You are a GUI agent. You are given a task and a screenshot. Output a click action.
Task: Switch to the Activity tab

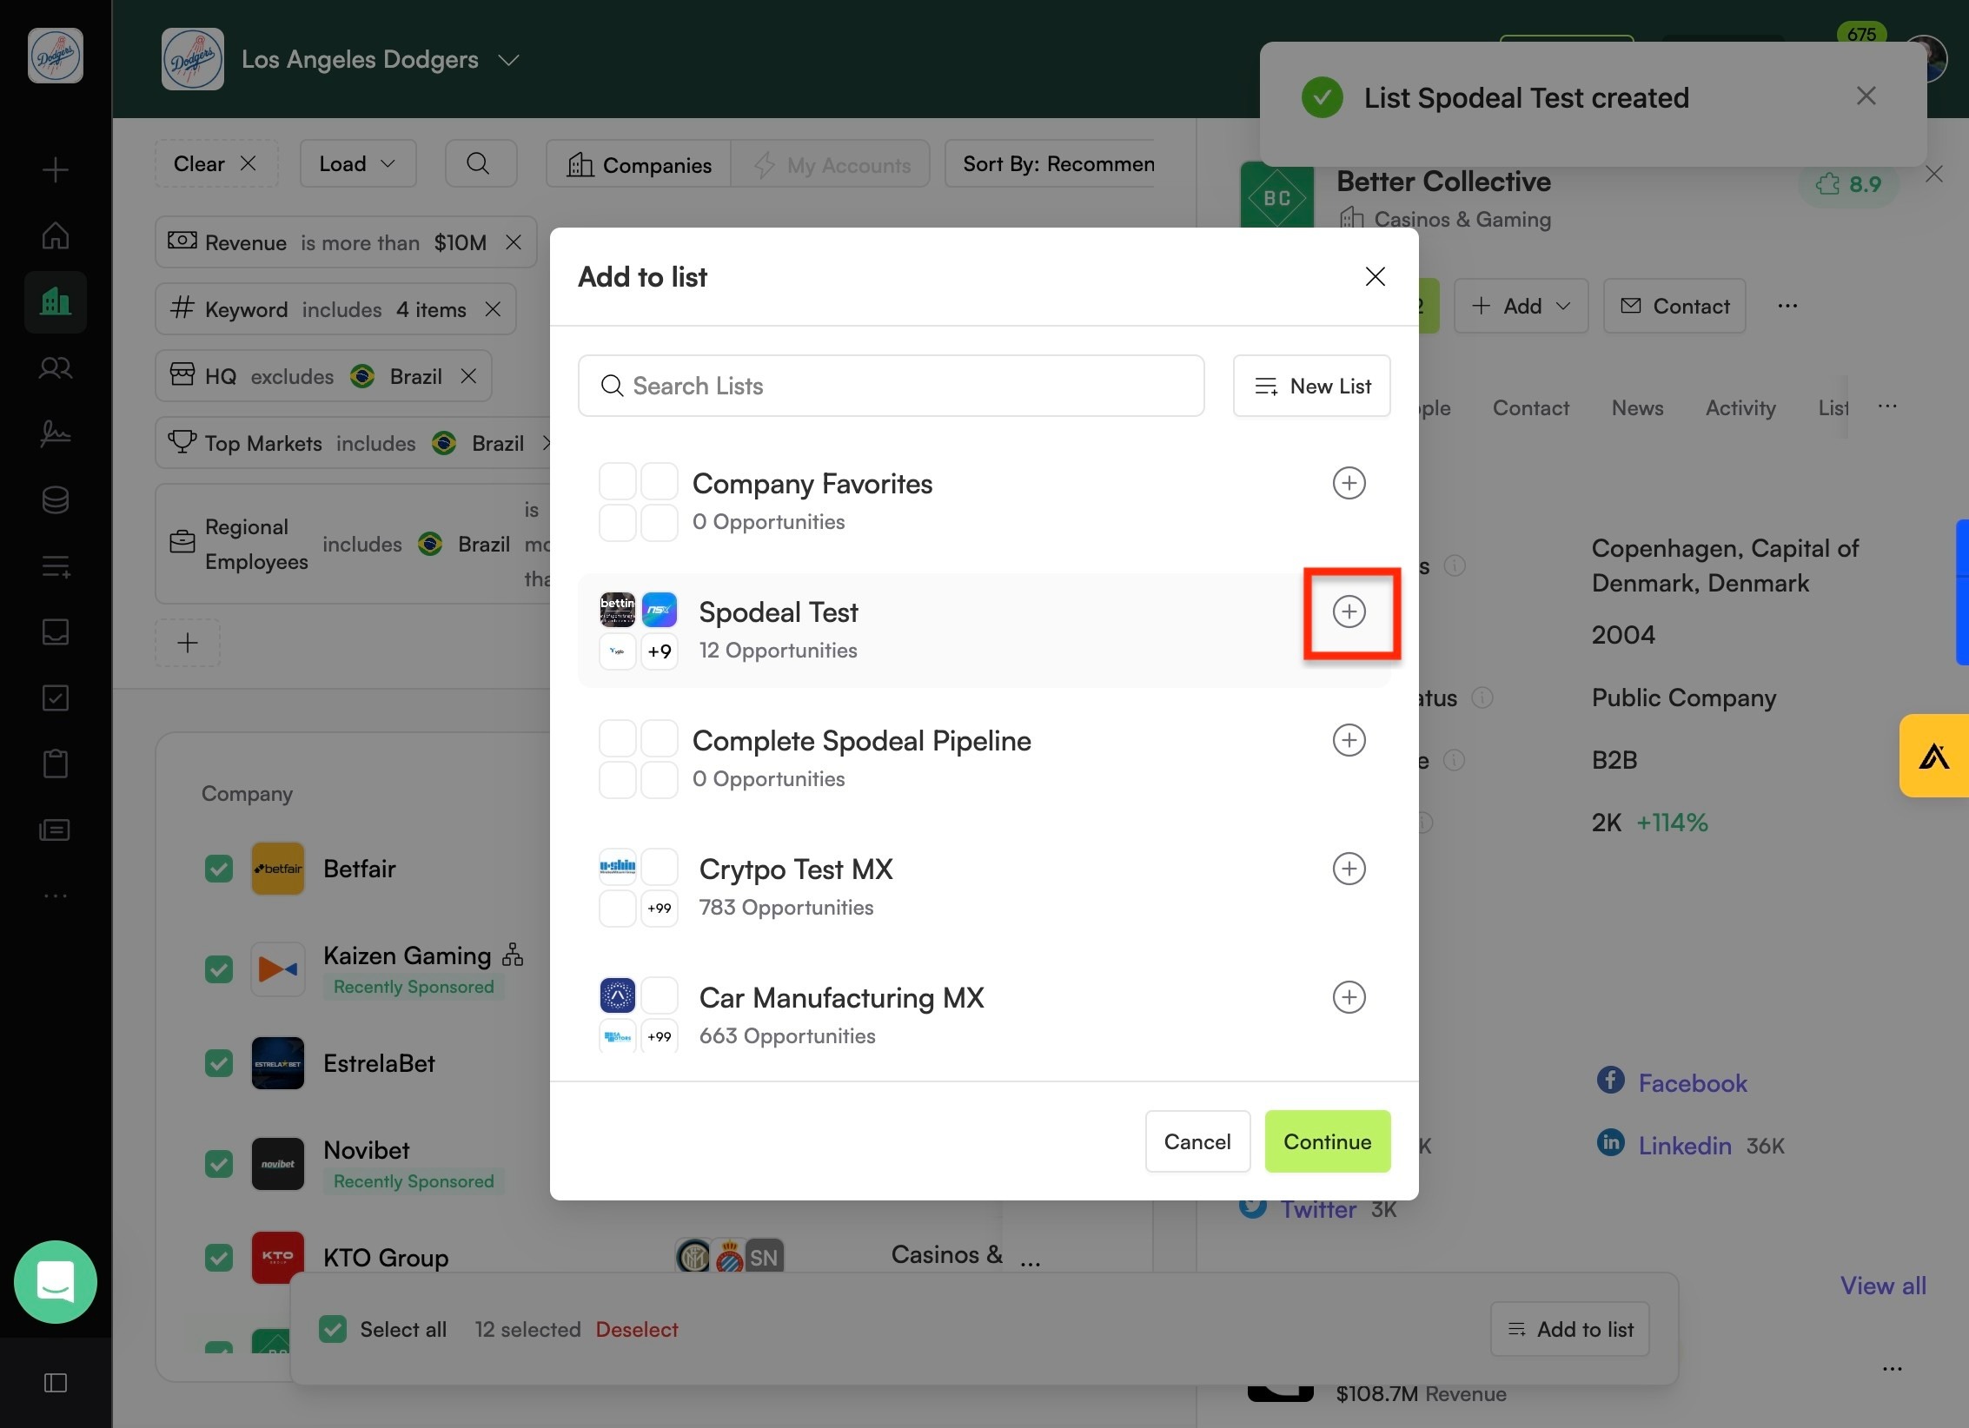(1740, 408)
